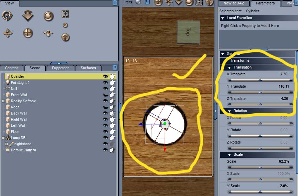Click the Reset camera icon in View panel
The width and height of the screenshot is (298, 196).
tap(48, 16)
